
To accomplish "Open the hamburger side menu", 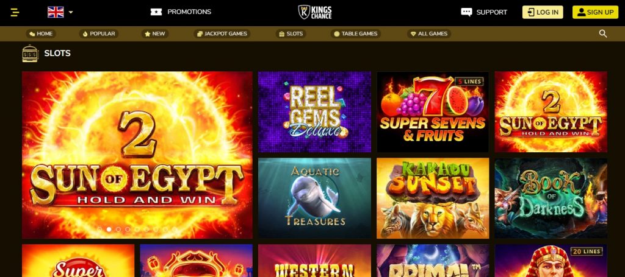I will [15, 12].
